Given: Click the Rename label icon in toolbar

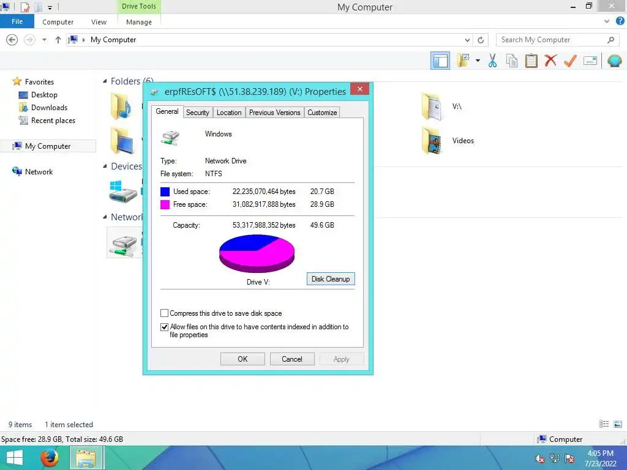Looking at the screenshot, I should point(590,61).
